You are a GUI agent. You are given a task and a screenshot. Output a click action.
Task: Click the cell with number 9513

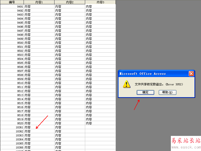(x=12, y=95)
